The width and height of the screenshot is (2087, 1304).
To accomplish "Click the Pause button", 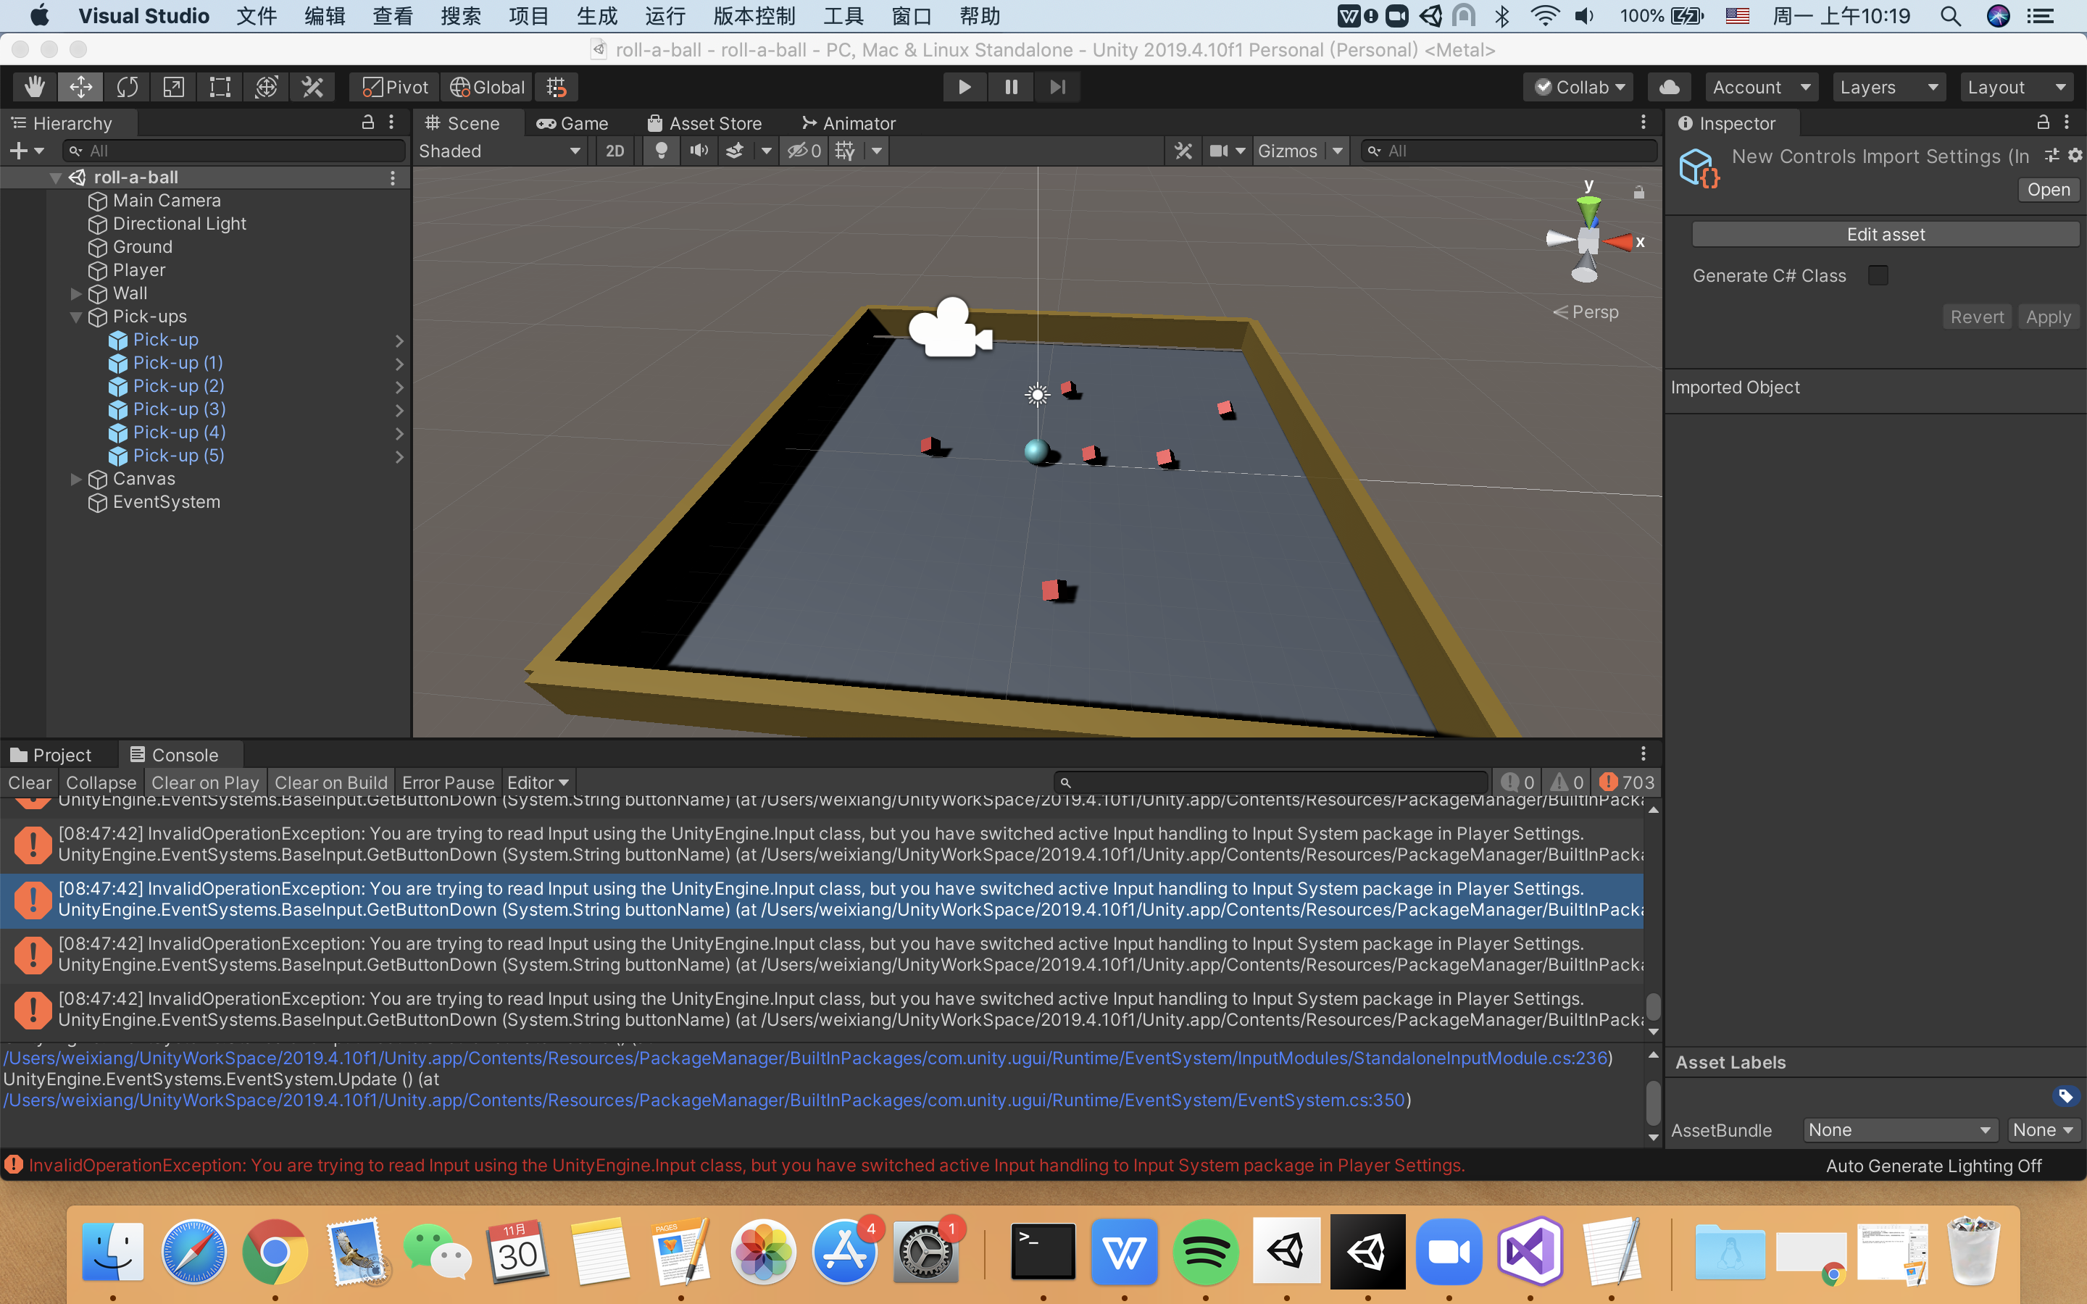I will [1011, 87].
